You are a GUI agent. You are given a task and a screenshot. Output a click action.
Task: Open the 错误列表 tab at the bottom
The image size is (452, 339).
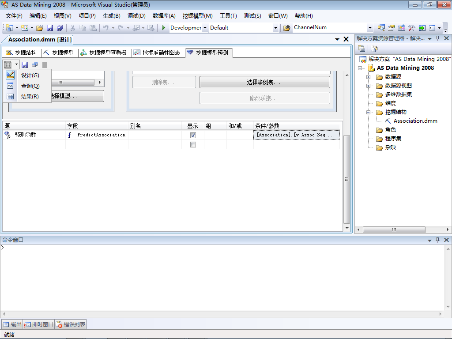(x=71, y=324)
